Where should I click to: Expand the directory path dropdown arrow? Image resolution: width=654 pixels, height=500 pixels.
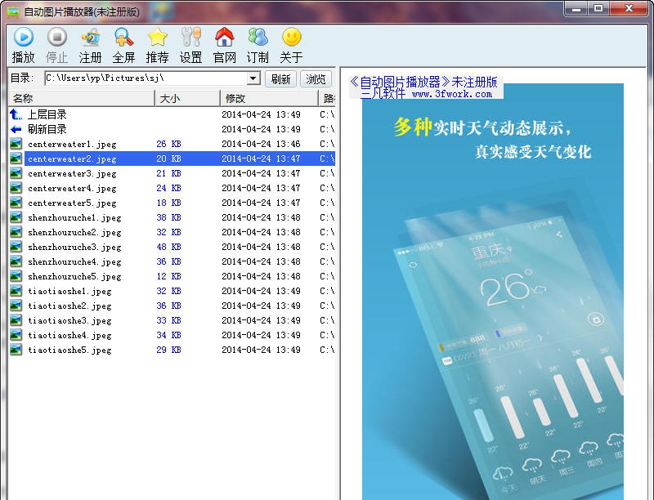click(253, 78)
